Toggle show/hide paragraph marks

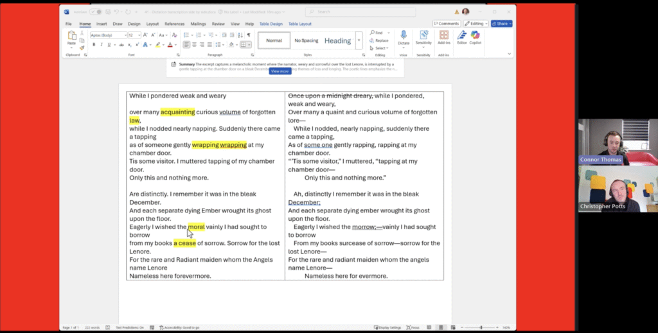point(249,35)
